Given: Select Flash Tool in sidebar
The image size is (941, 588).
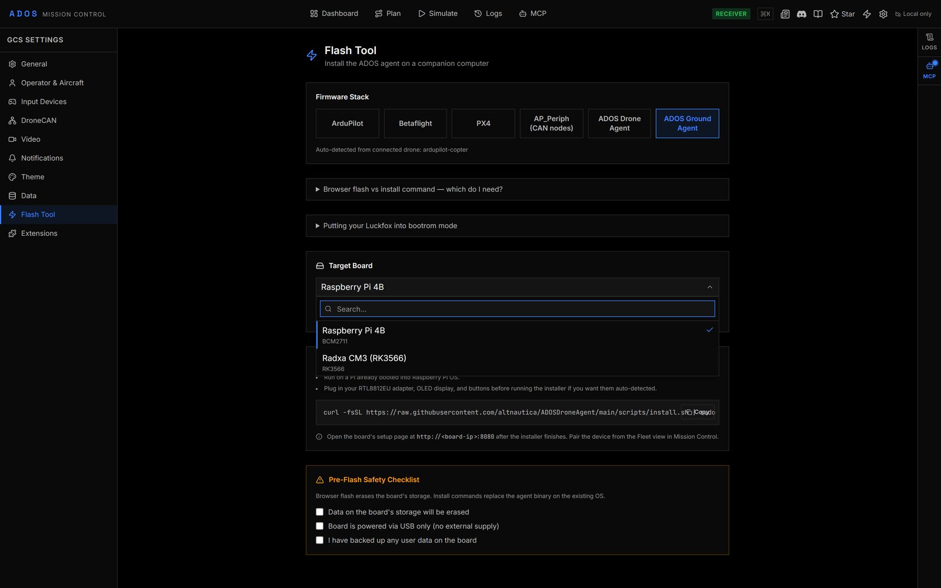Looking at the screenshot, I should coord(59,215).
